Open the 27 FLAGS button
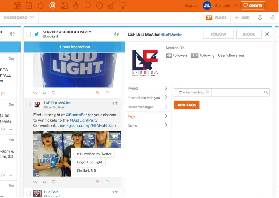Viewport: 279px width, 198px height. pos(216,18)
